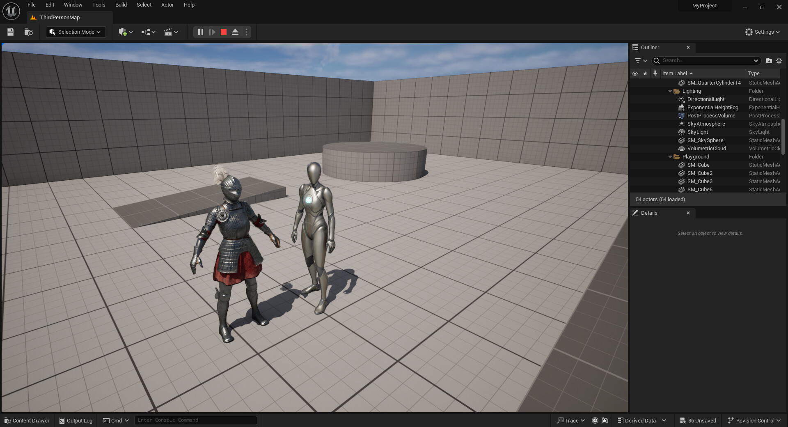
Task: Open the File menu
Action: tap(32, 5)
